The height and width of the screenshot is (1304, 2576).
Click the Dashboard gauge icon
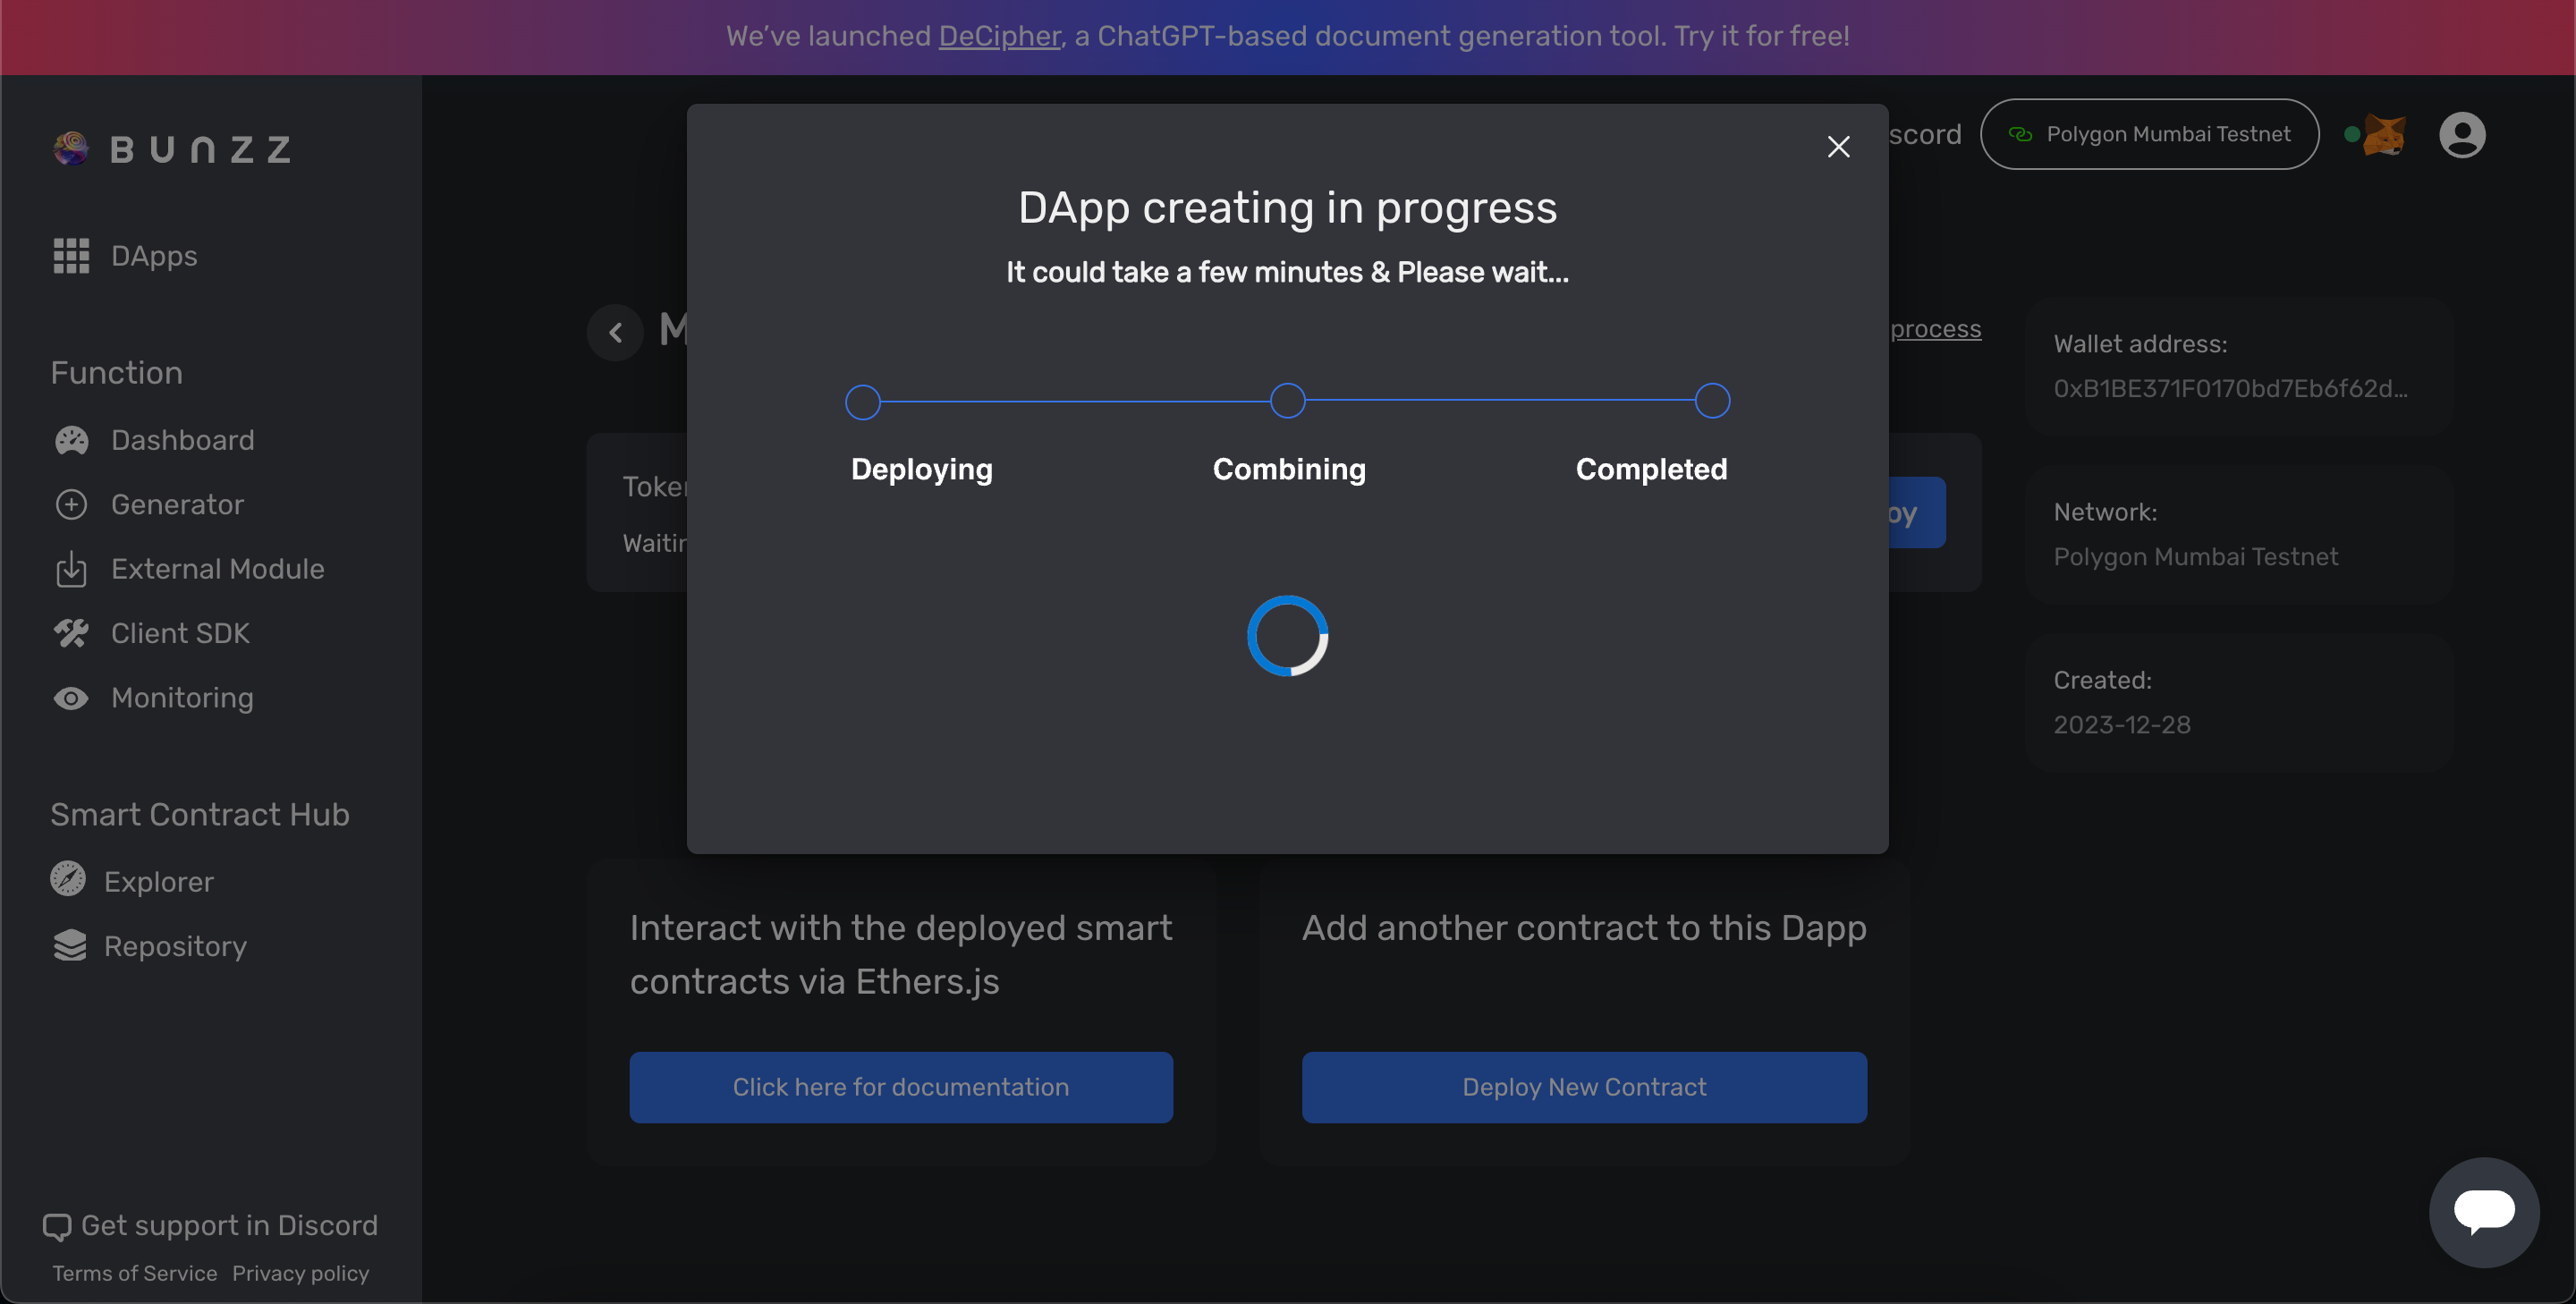pyautogui.click(x=71, y=440)
